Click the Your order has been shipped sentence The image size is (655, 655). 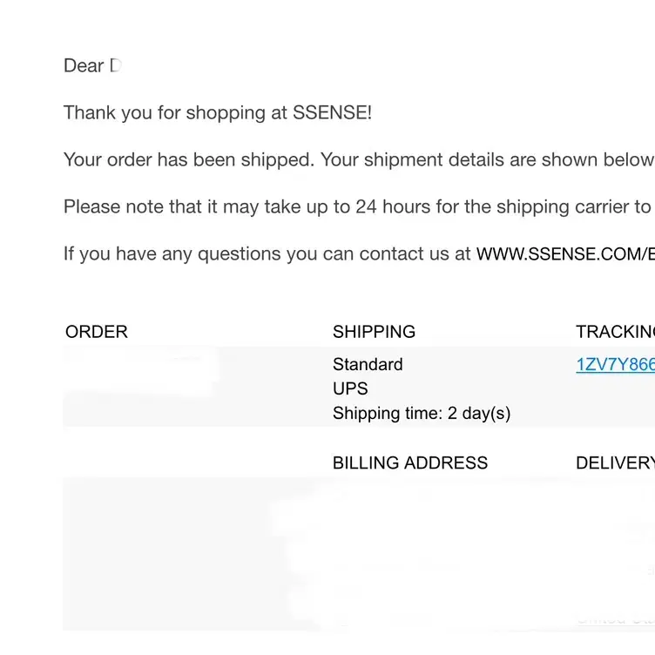[x=189, y=159]
